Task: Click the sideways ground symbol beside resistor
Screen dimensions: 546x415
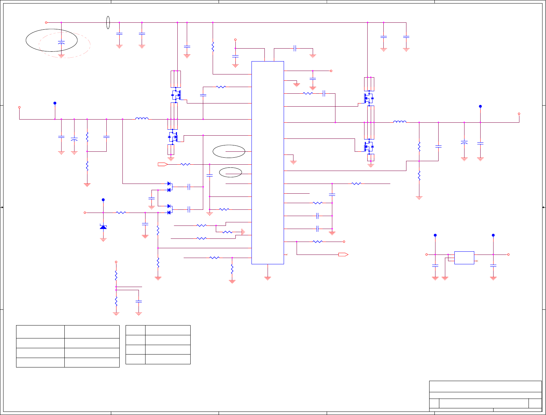Action: [243, 231]
